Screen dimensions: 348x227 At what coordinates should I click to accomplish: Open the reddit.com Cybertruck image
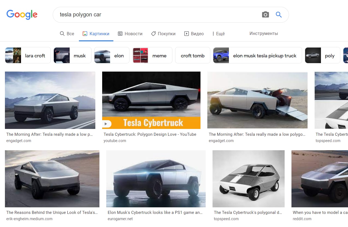point(320,179)
